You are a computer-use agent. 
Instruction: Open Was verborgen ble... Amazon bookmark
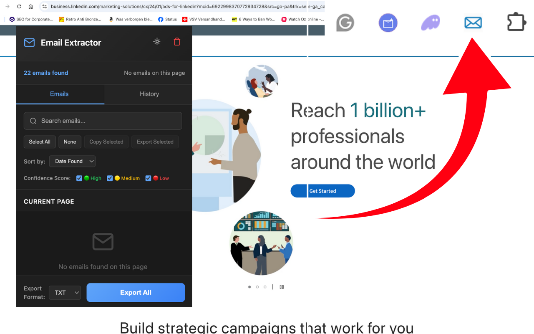coord(131,19)
